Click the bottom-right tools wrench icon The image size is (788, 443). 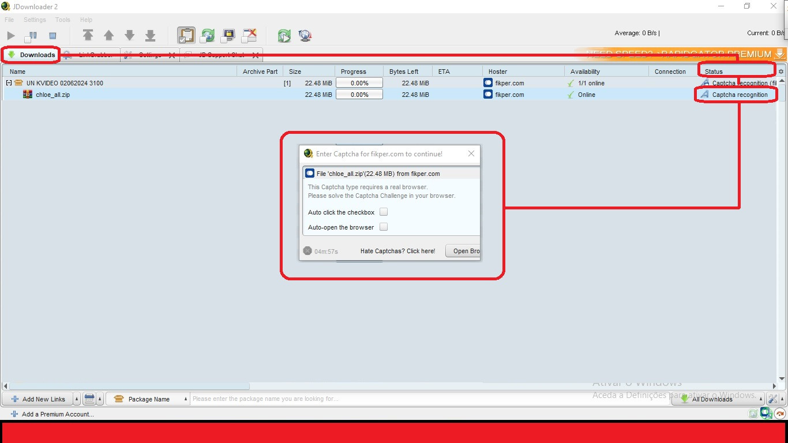[772, 399]
